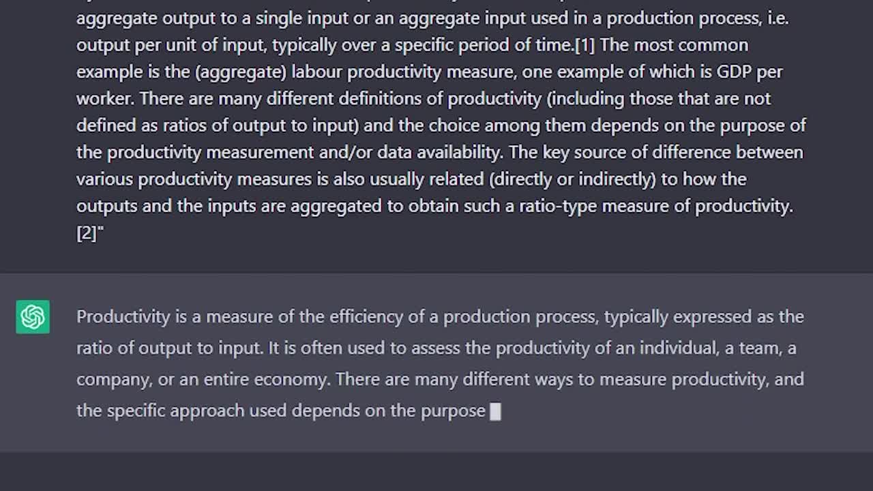The width and height of the screenshot is (873, 491).
Task: Click "depends on the purpose" in the response
Action: (408, 411)
